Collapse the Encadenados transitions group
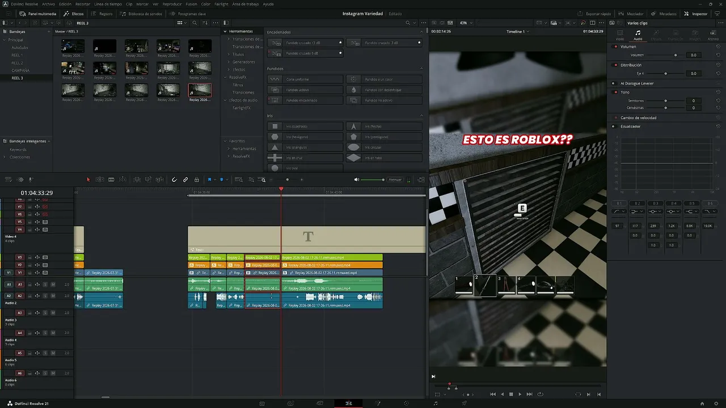 [x=421, y=32]
